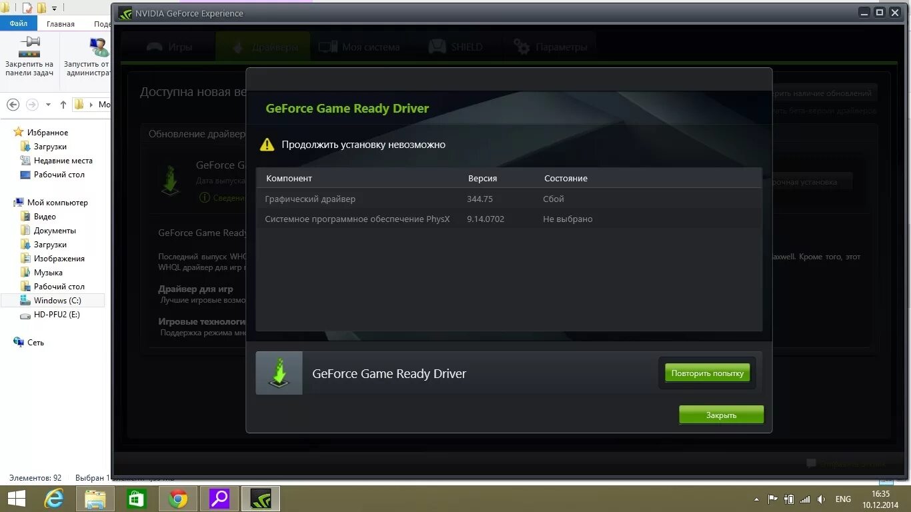Open the Windows Start button
Viewport: 911px width, 512px height.
pyautogui.click(x=16, y=499)
